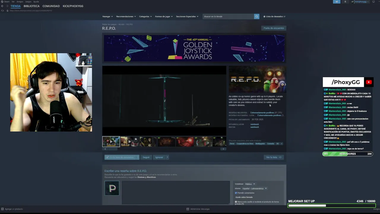Add a tag with the plus button
The width and height of the screenshot is (380, 214).
pos(281,144)
